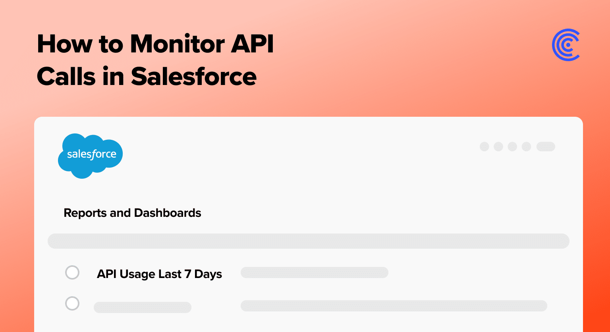Image resolution: width=610 pixels, height=332 pixels.
Task: Click the third gray dot in card header
Action: tap(512, 147)
